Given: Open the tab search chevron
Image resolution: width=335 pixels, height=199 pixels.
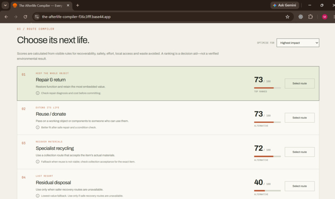Looking at the screenshot, I should (x=5, y=5).
